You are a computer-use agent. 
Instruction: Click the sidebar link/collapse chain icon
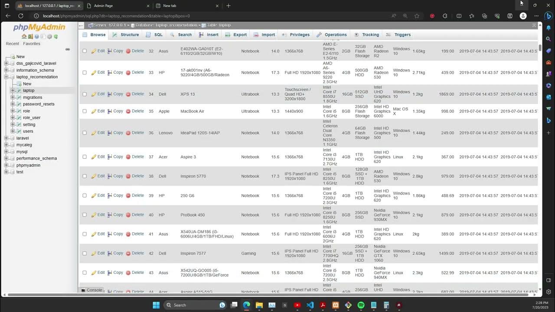[x=68, y=49]
